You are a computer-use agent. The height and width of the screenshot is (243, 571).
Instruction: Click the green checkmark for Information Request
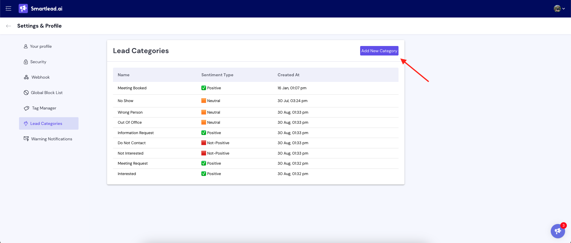tap(204, 133)
